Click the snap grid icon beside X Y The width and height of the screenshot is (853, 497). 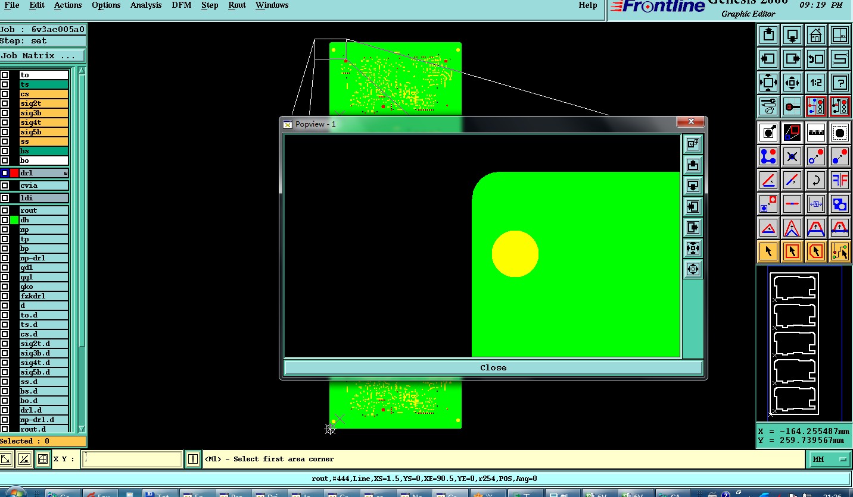(x=42, y=459)
